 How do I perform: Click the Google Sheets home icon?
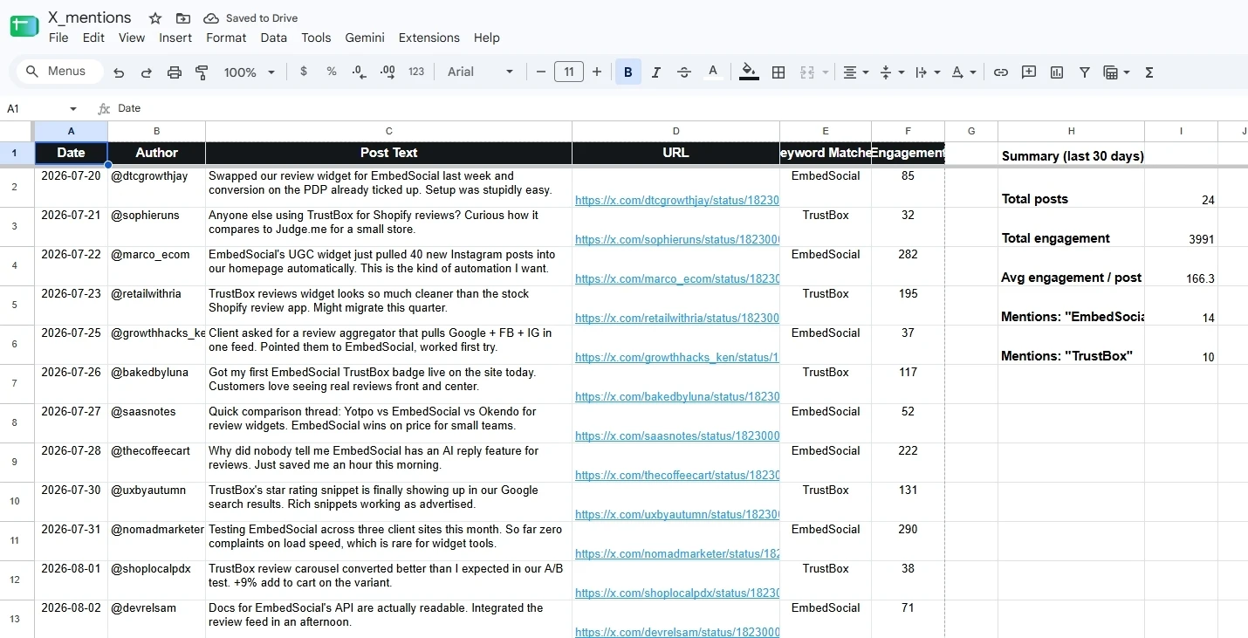point(24,26)
